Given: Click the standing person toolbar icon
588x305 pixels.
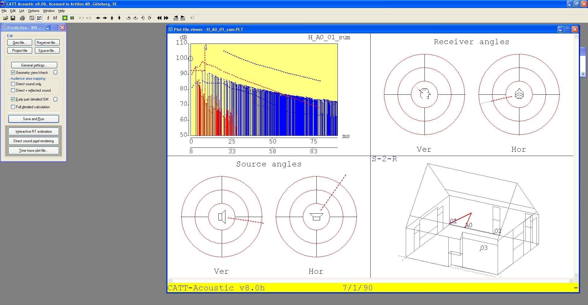Looking at the screenshot, I should coord(48,18).
